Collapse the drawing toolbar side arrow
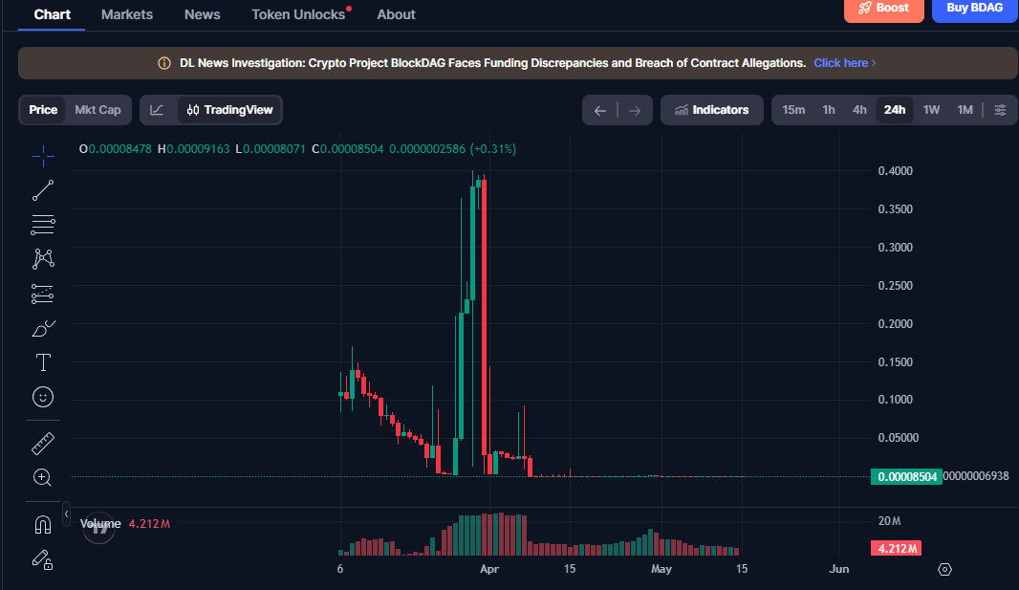The width and height of the screenshot is (1019, 590). click(66, 514)
